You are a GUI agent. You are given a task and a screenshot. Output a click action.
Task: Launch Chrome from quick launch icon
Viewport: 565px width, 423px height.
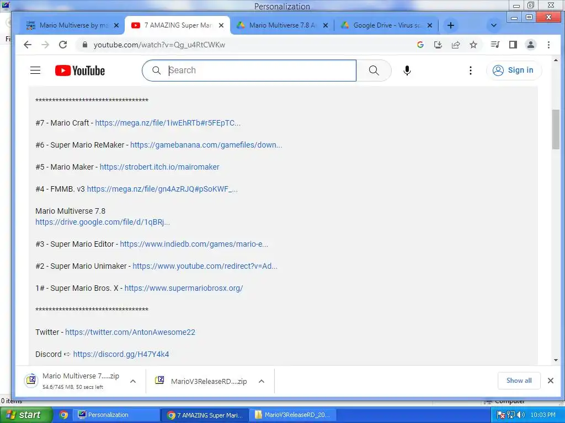tap(64, 415)
